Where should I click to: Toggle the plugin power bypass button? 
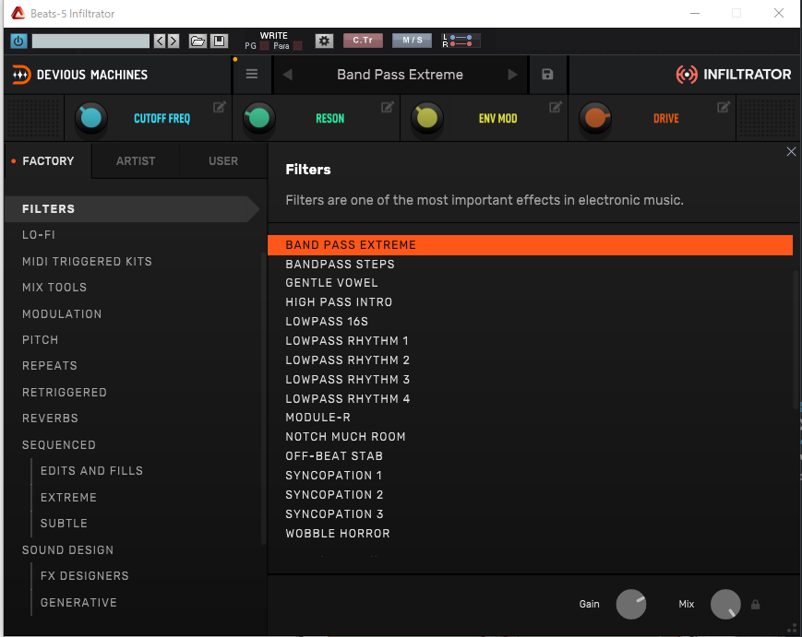[x=18, y=41]
